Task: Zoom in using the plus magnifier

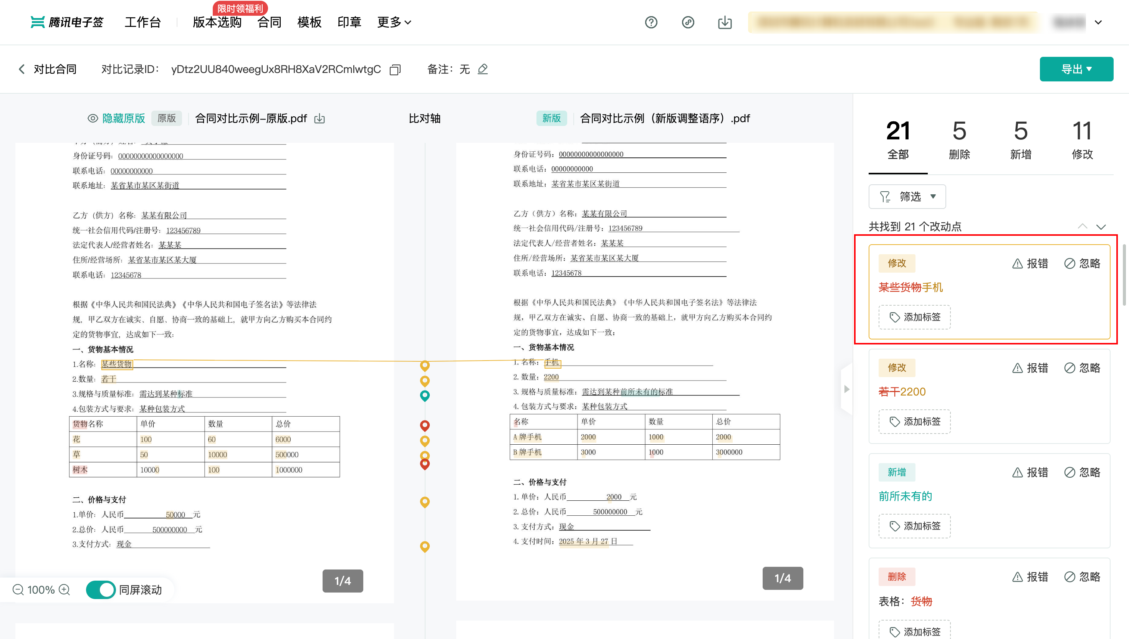Action: point(65,589)
